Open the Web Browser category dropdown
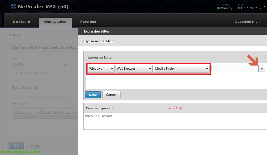 tap(134, 69)
